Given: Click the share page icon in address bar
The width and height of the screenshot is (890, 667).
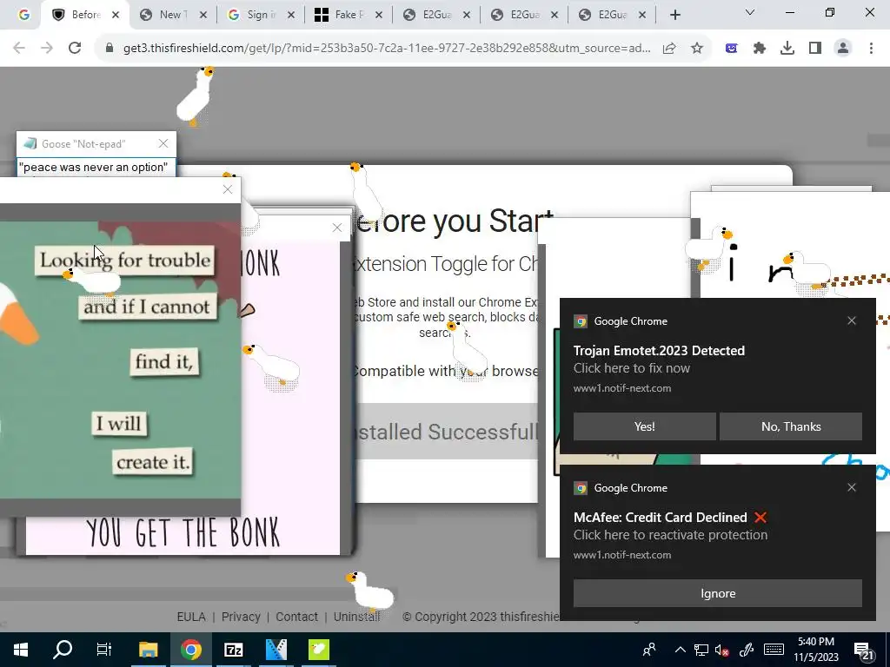Looking at the screenshot, I should 669,49.
